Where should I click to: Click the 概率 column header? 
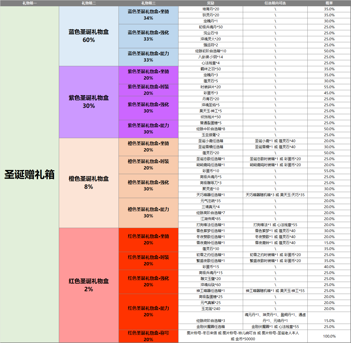pyautogui.click(x=329, y=3)
